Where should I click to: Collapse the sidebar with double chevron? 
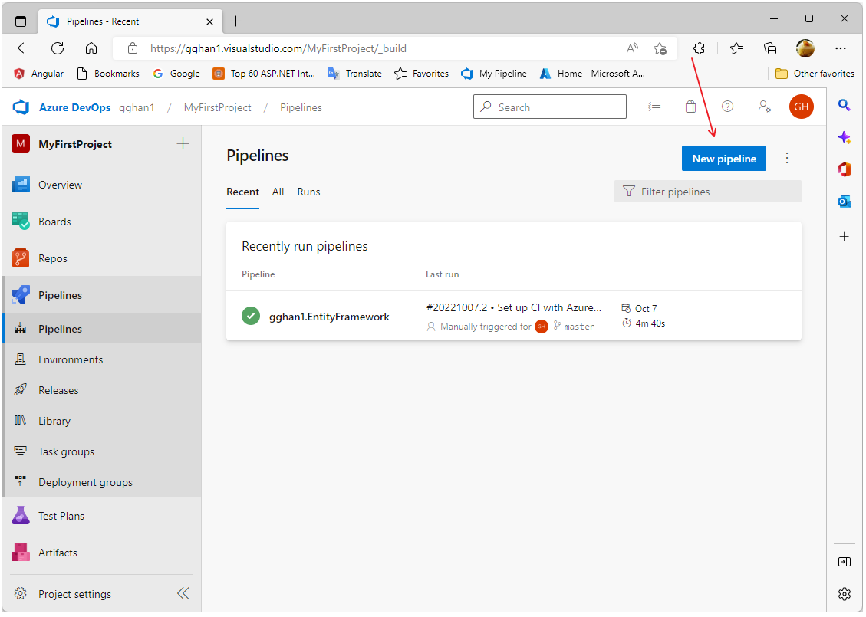[x=183, y=593]
